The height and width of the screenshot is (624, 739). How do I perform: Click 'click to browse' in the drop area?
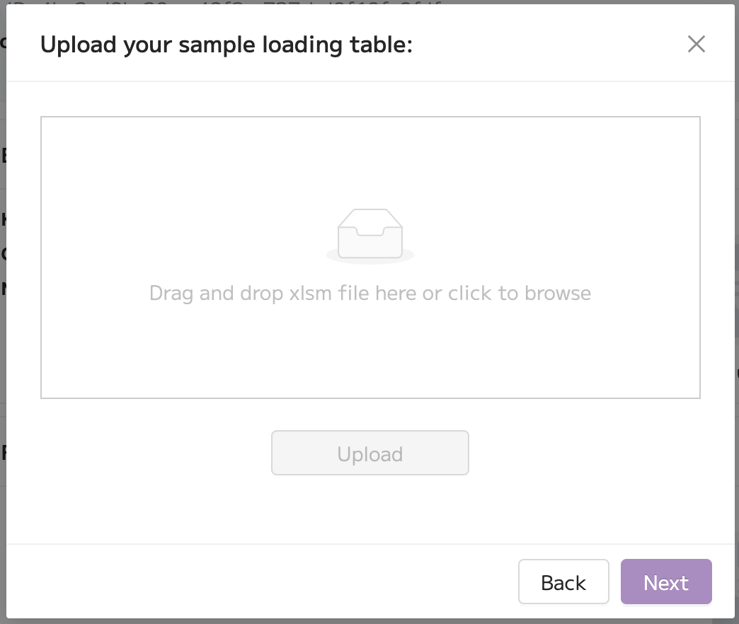tap(520, 294)
